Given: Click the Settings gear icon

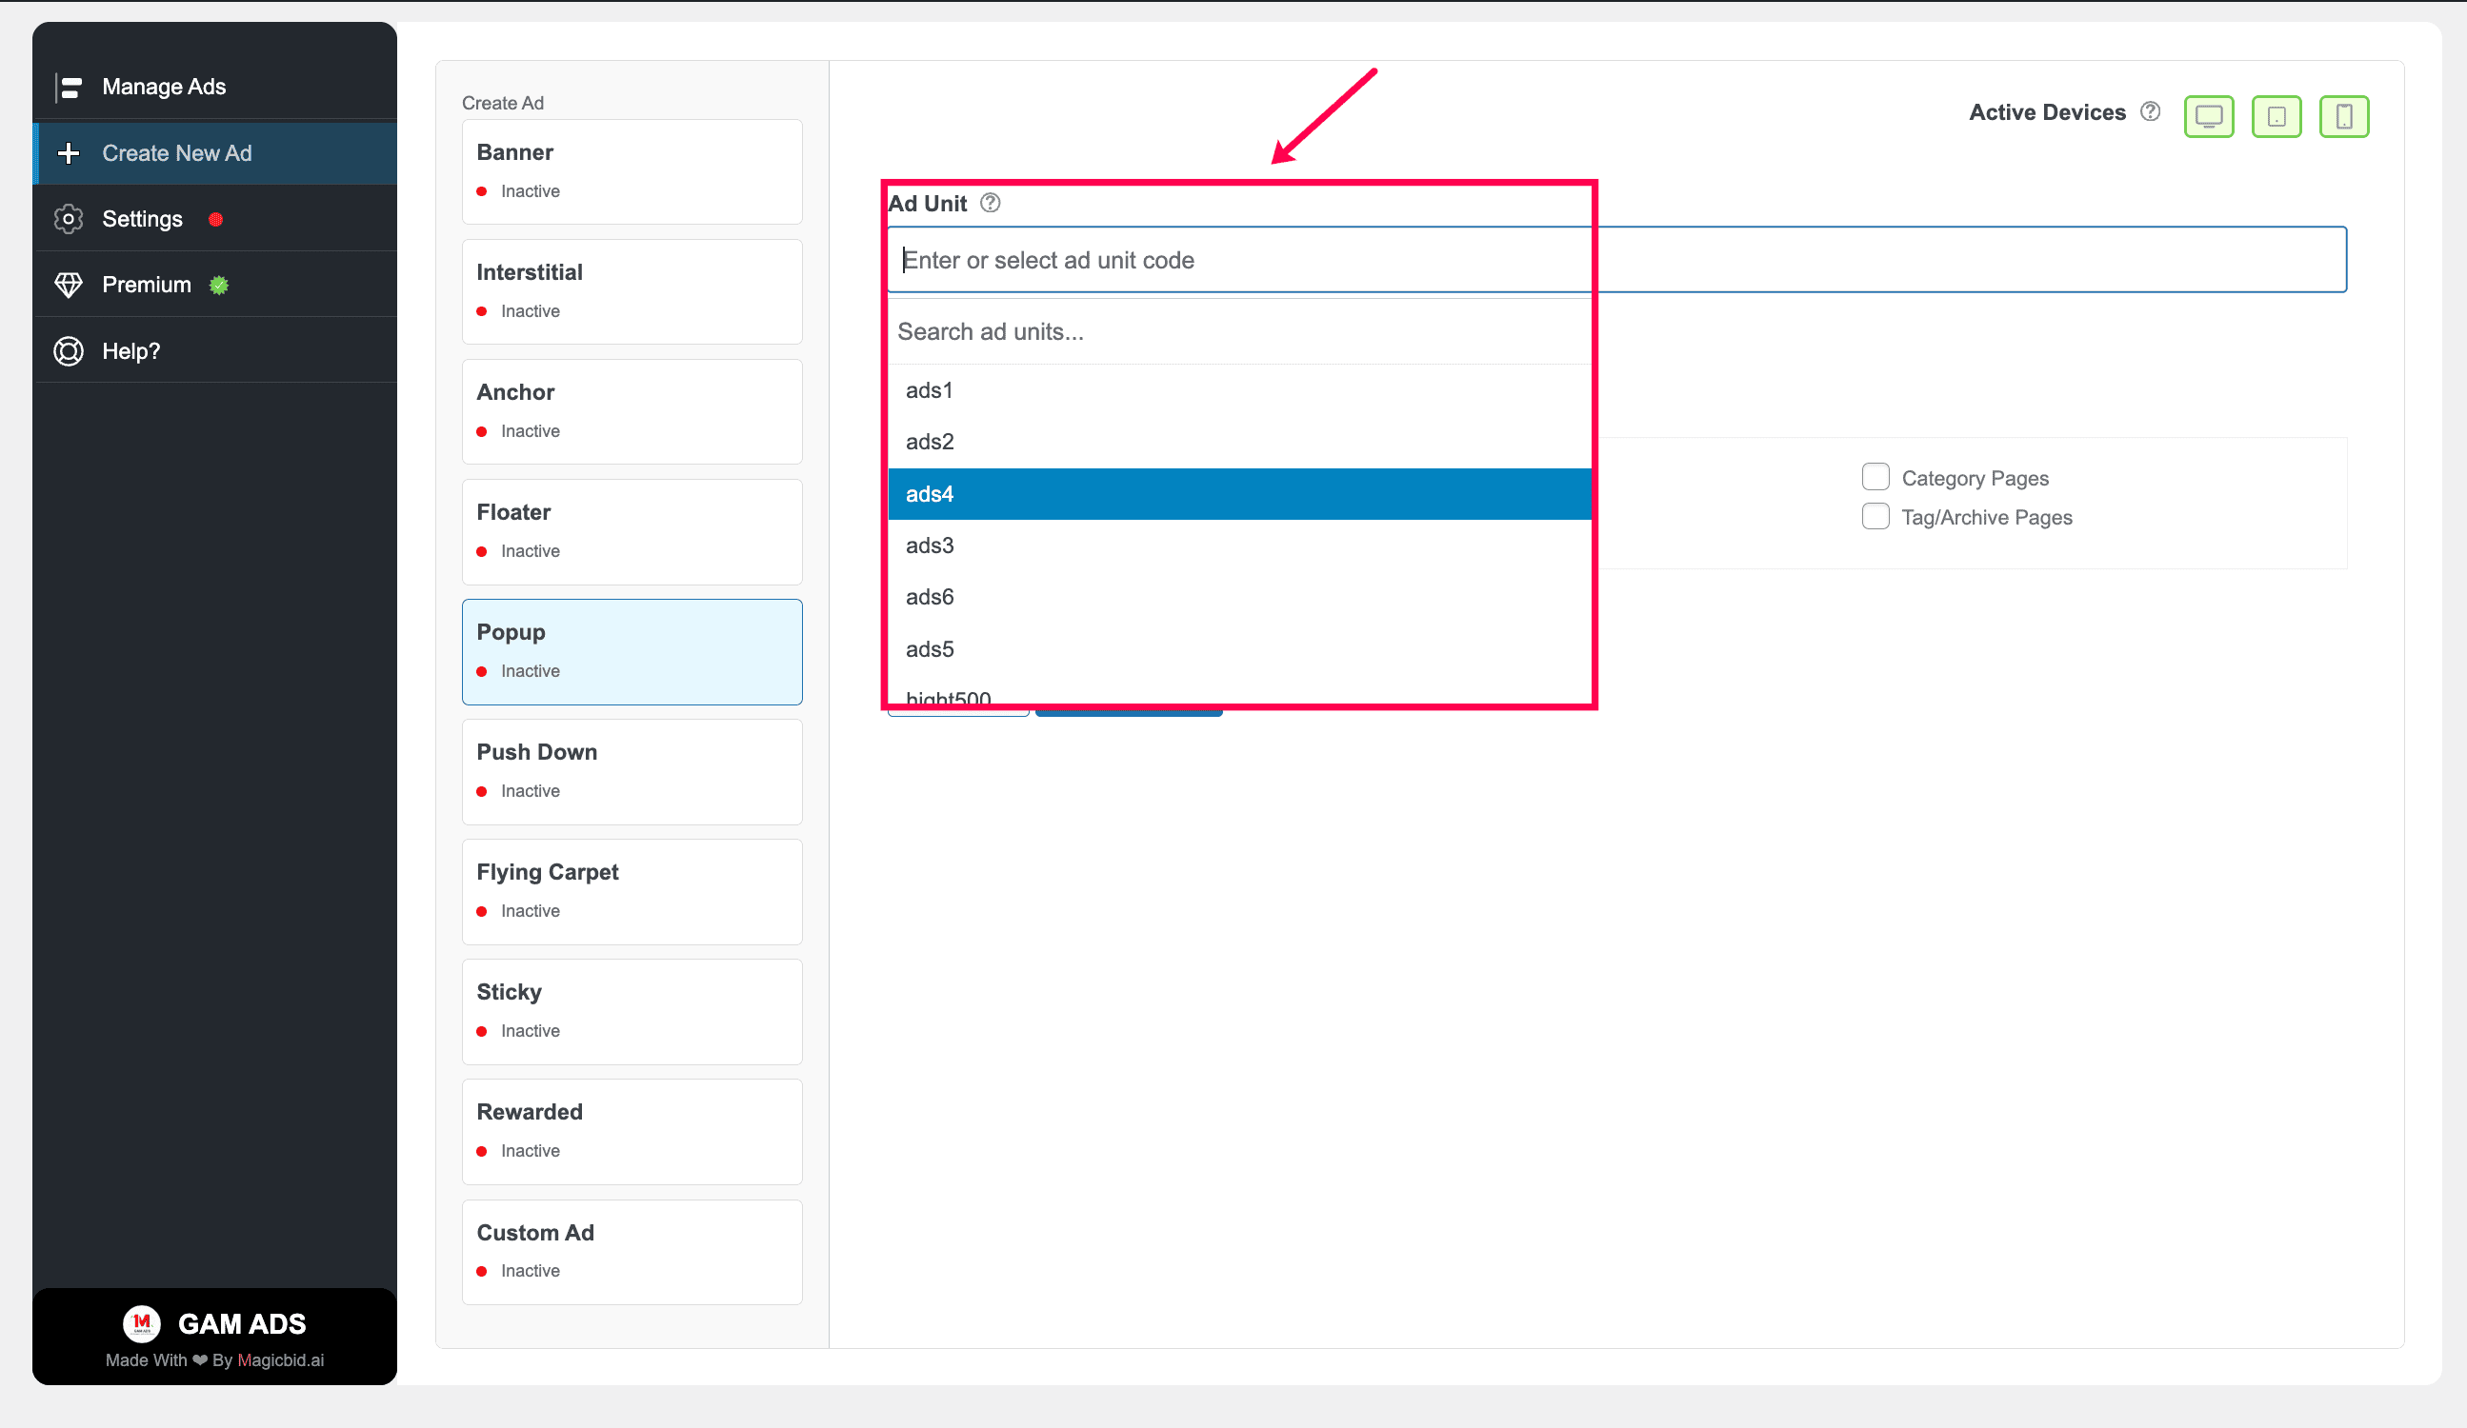Looking at the screenshot, I should [69, 219].
